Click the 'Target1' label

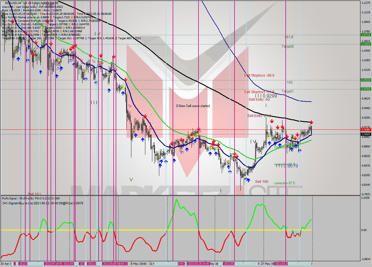[x=287, y=91]
